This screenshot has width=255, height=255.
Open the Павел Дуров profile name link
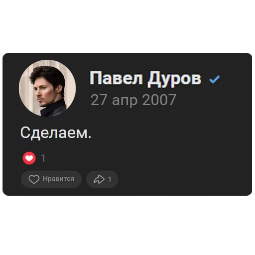click(x=145, y=78)
